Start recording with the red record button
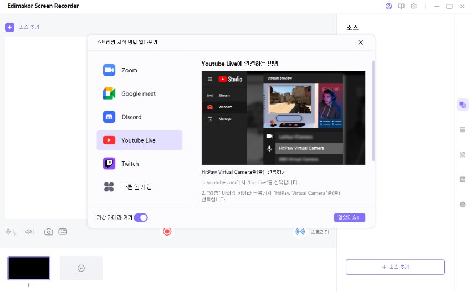471x292 pixels. click(167, 231)
